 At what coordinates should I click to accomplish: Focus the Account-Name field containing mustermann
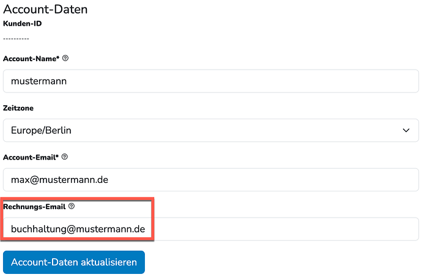(x=211, y=81)
